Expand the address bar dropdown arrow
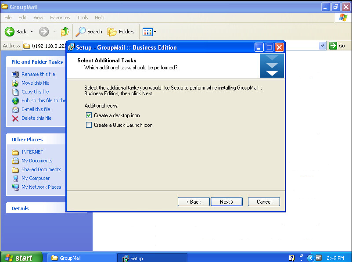352x262 pixels. pos(323,46)
